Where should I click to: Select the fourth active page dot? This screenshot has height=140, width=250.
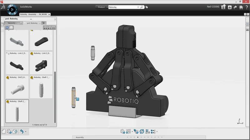point(138,137)
